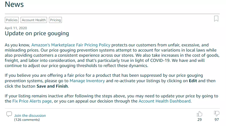Click the bold Save and Finish text
The image size is (226, 126).
pyautogui.click(x=52, y=86)
